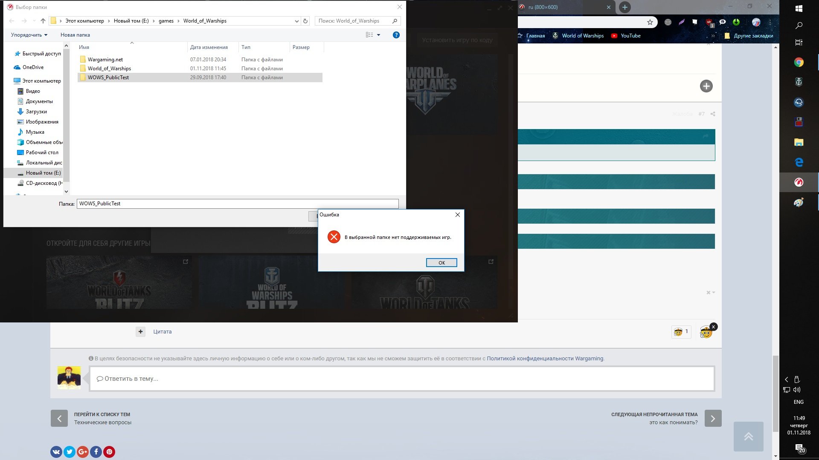
Task: Expand hidden bookmarks chevron
Action: click(x=713, y=36)
